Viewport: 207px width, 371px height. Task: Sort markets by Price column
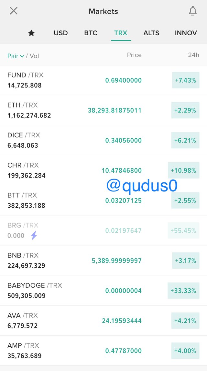[134, 55]
